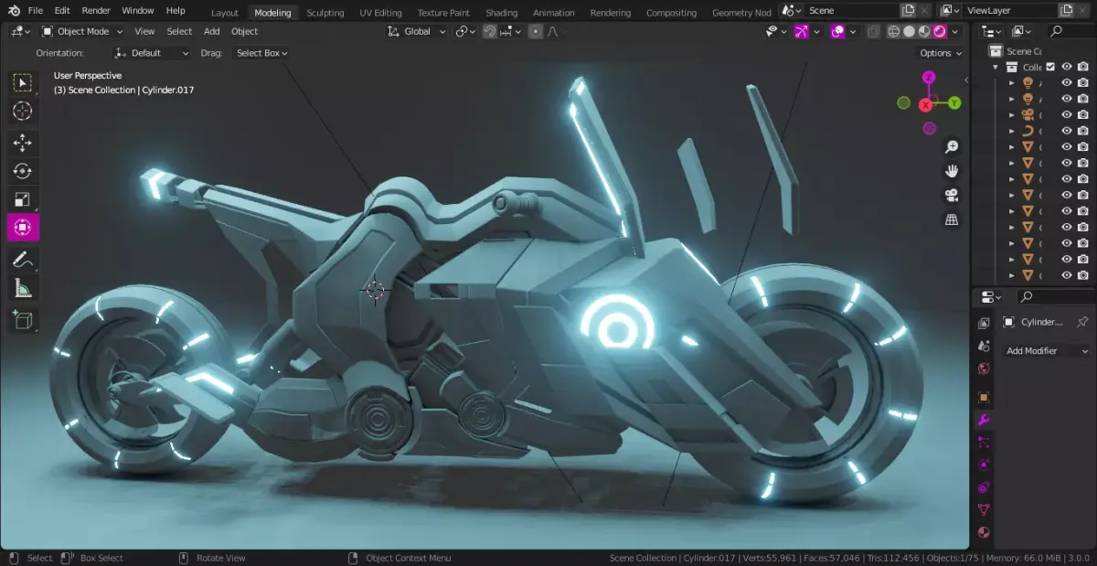This screenshot has width=1097, height=566.
Task: Choose the Move tool
Action: tap(23, 143)
